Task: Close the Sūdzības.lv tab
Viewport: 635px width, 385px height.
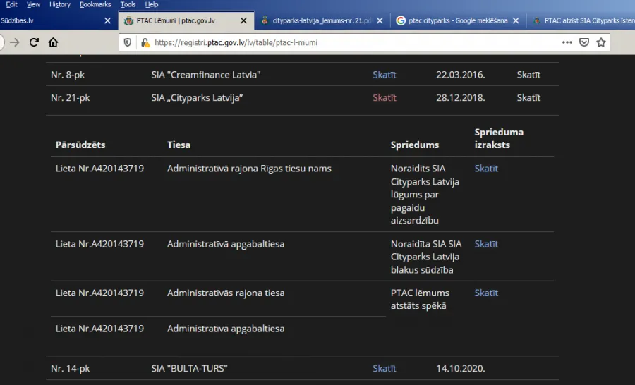Action: pyautogui.click(x=107, y=20)
